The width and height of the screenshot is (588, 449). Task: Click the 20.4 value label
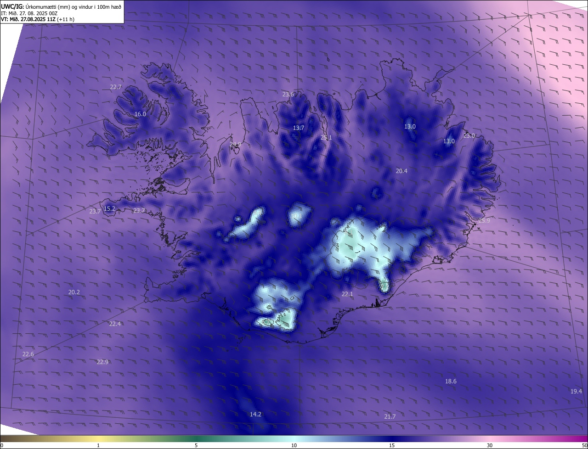(x=401, y=171)
